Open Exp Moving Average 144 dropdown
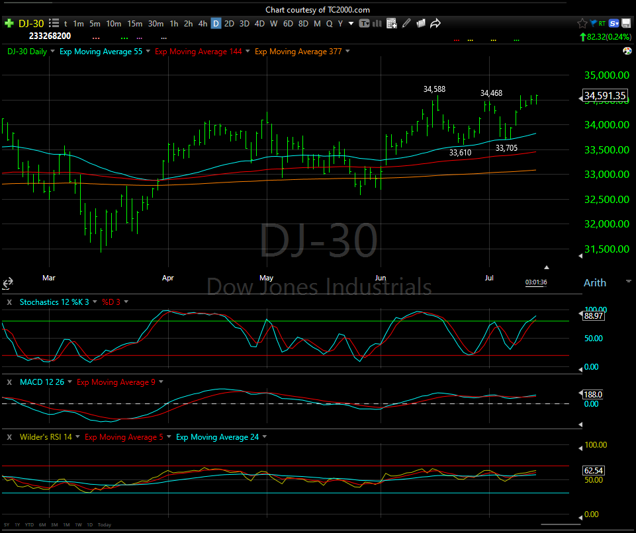The image size is (636, 533). click(248, 52)
